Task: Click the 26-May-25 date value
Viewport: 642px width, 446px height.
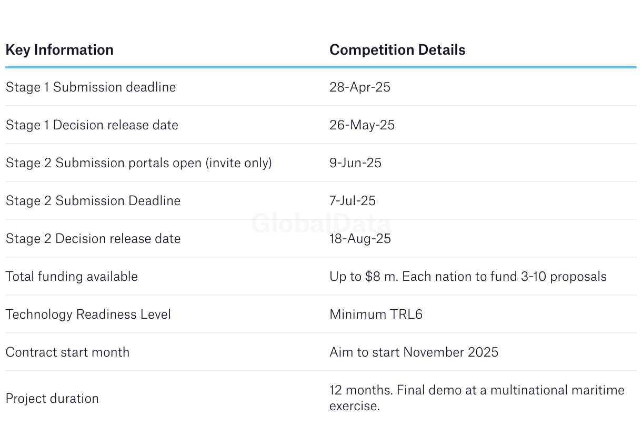Action: [362, 125]
